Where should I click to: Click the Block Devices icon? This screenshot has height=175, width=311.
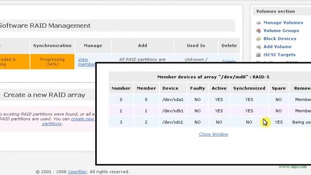click(259, 39)
